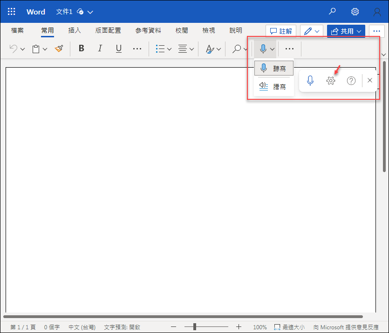The height and width of the screenshot is (333, 389).
Task: Expand the document title chevron
Action: (90, 12)
